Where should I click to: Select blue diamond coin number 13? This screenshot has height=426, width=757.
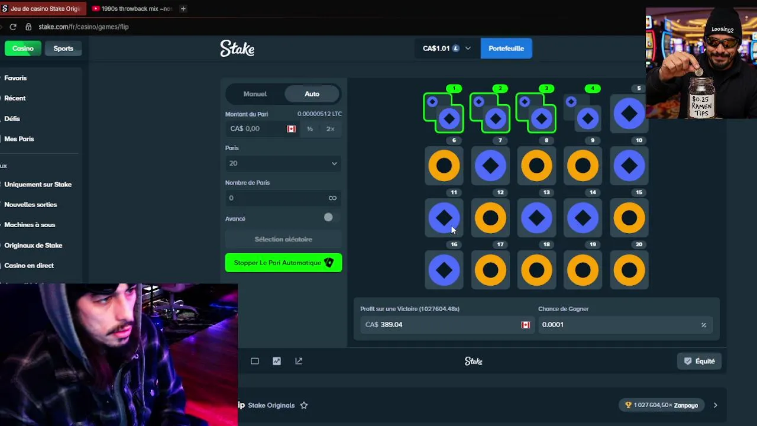point(536,218)
